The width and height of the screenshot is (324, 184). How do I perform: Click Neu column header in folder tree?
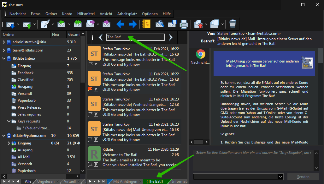pyautogui.click(x=58, y=35)
